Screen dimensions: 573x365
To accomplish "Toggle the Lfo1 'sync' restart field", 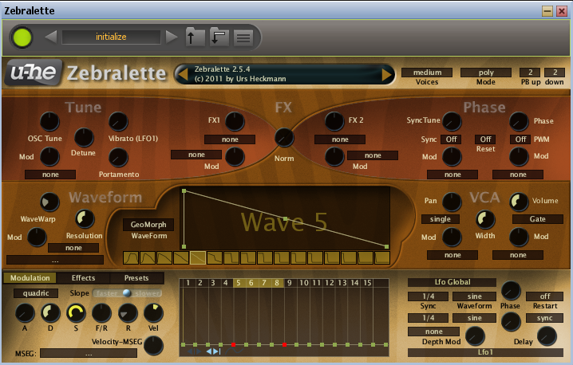I will pyautogui.click(x=544, y=318).
